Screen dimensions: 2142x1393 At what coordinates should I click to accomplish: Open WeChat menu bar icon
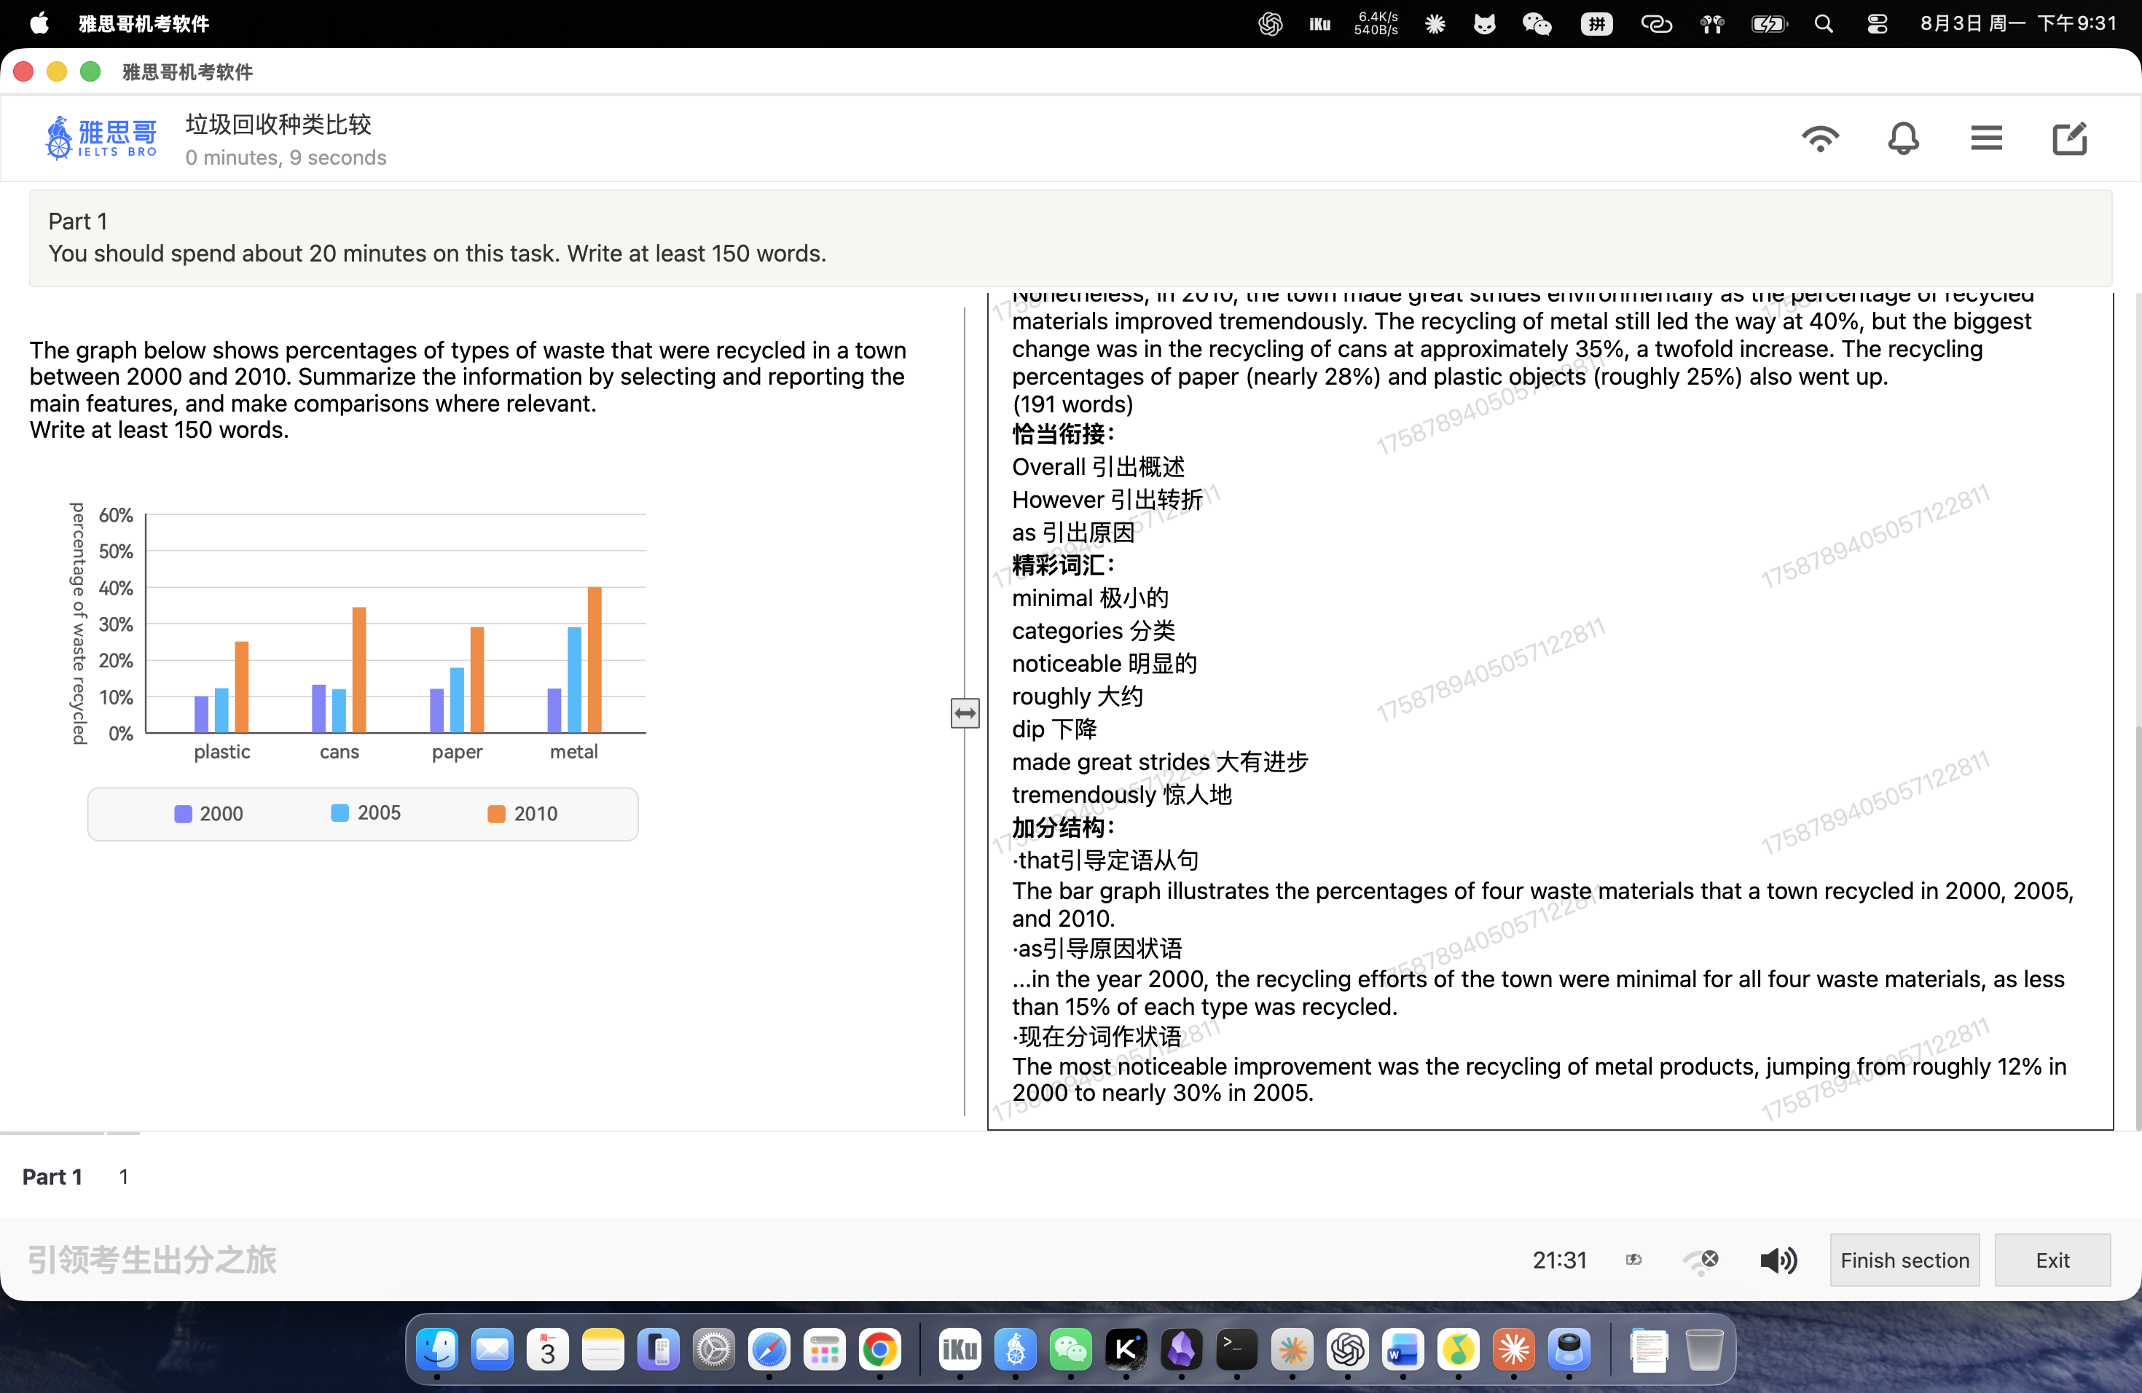tap(1537, 23)
